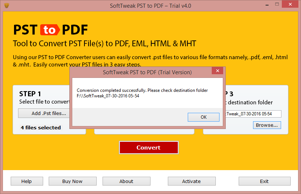Close the SoftTweak main window
The image size is (301, 194).
coord(290,4)
